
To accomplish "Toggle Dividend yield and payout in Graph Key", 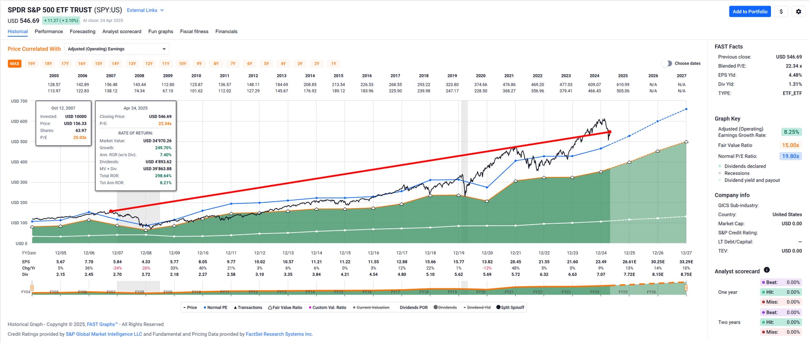I will tap(749, 180).
